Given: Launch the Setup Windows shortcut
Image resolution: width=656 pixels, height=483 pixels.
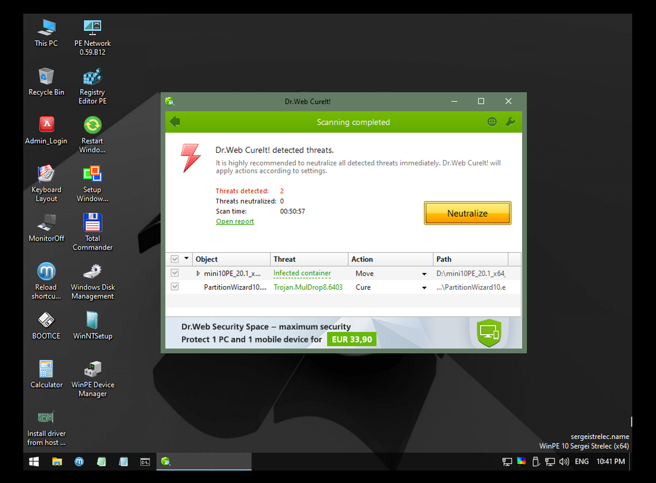Looking at the screenshot, I should [x=92, y=184].
